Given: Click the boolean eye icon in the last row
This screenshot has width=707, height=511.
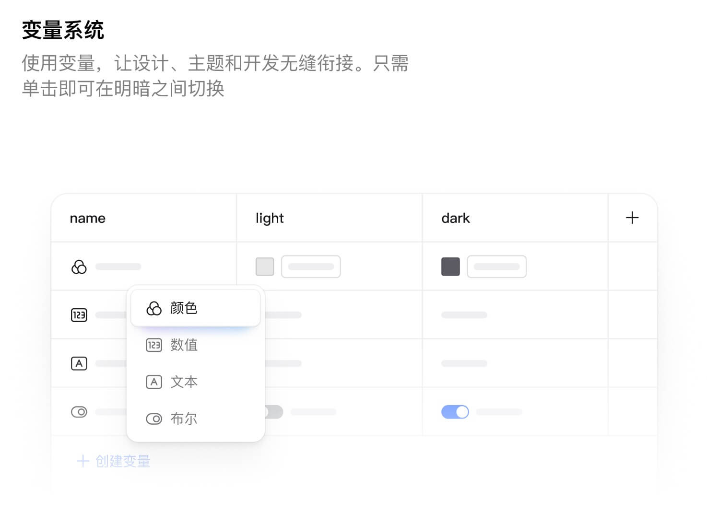Looking at the screenshot, I should pyautogui.click(x=79, y=412).
